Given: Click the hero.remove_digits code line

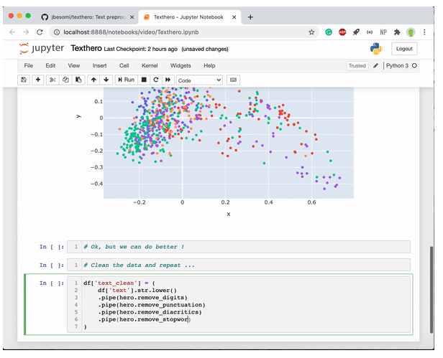Looking at the screenshot, I should 142,298.
